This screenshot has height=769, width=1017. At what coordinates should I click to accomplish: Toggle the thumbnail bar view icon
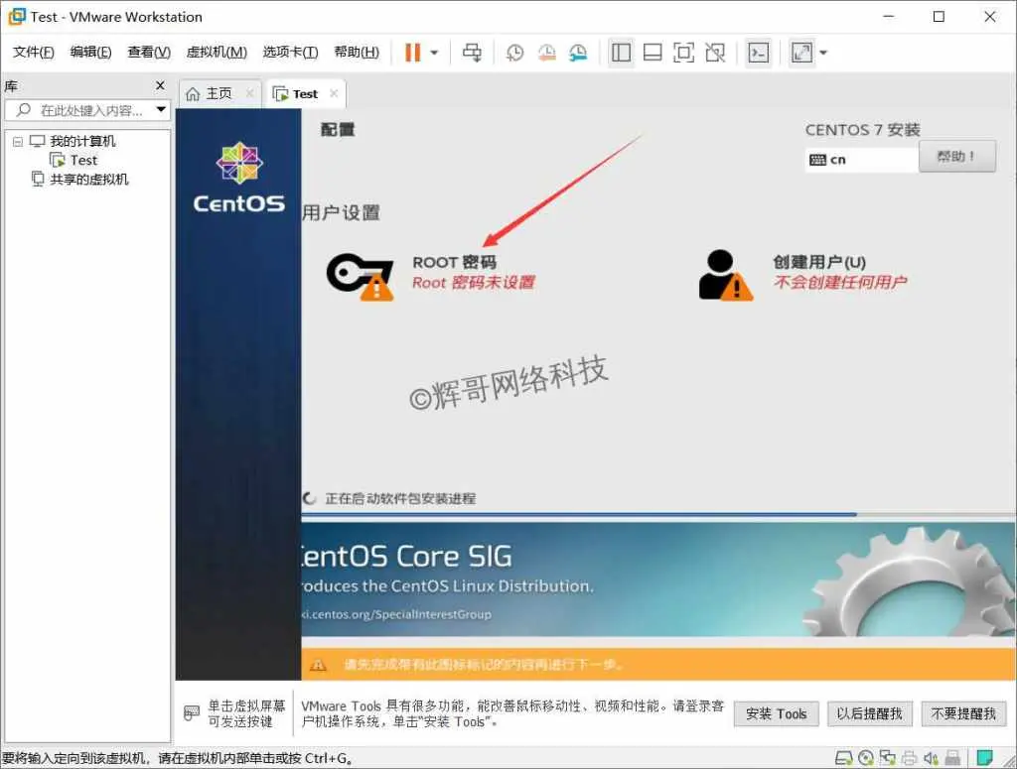tap(653, 53)
